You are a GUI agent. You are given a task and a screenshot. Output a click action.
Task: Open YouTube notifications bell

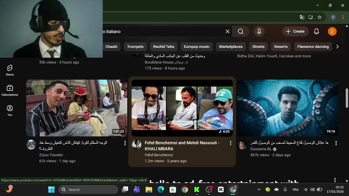(x=316, y=32)
